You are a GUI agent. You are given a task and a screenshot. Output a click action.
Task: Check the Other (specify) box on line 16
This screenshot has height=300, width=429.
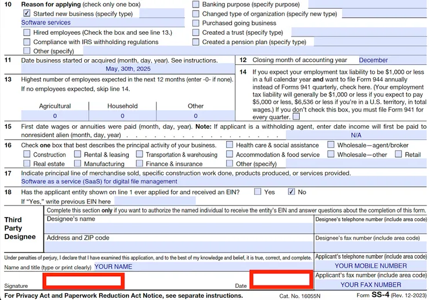(x=230, y=164)
